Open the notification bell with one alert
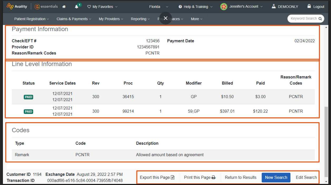 pos(76,6)
